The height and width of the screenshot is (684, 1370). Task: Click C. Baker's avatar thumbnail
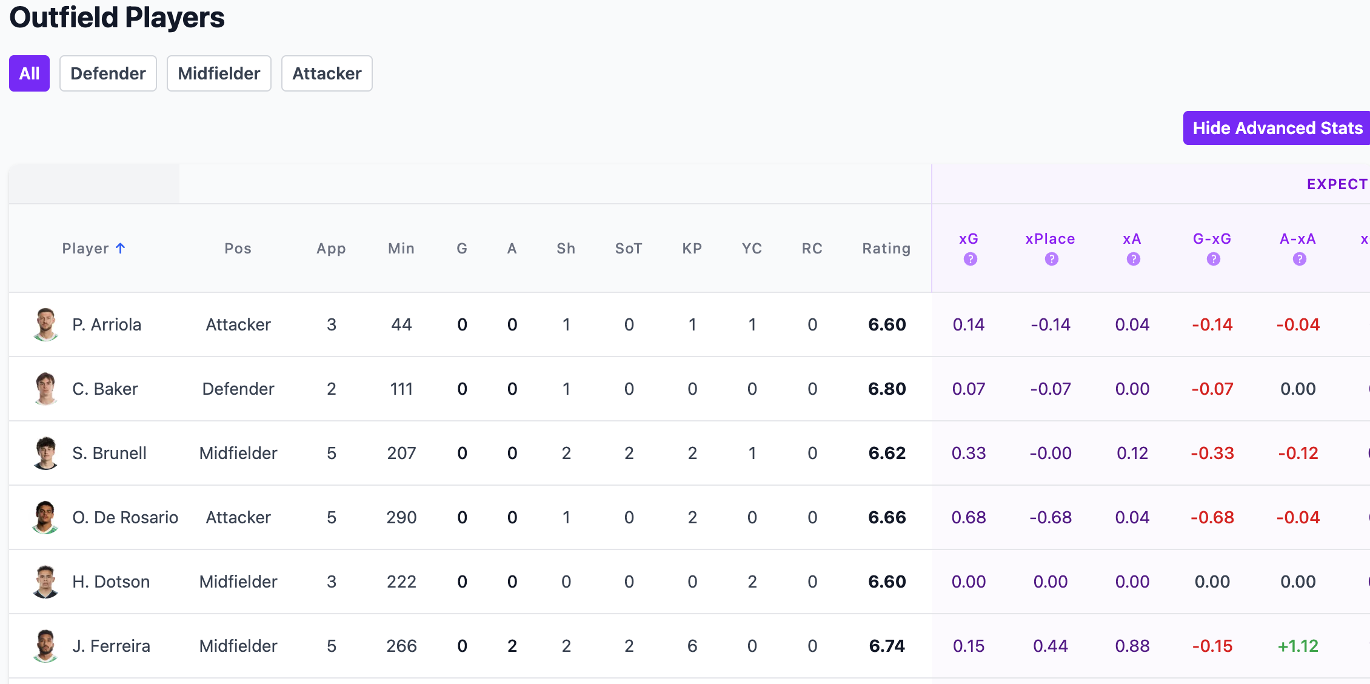click(x=45, y=389)
